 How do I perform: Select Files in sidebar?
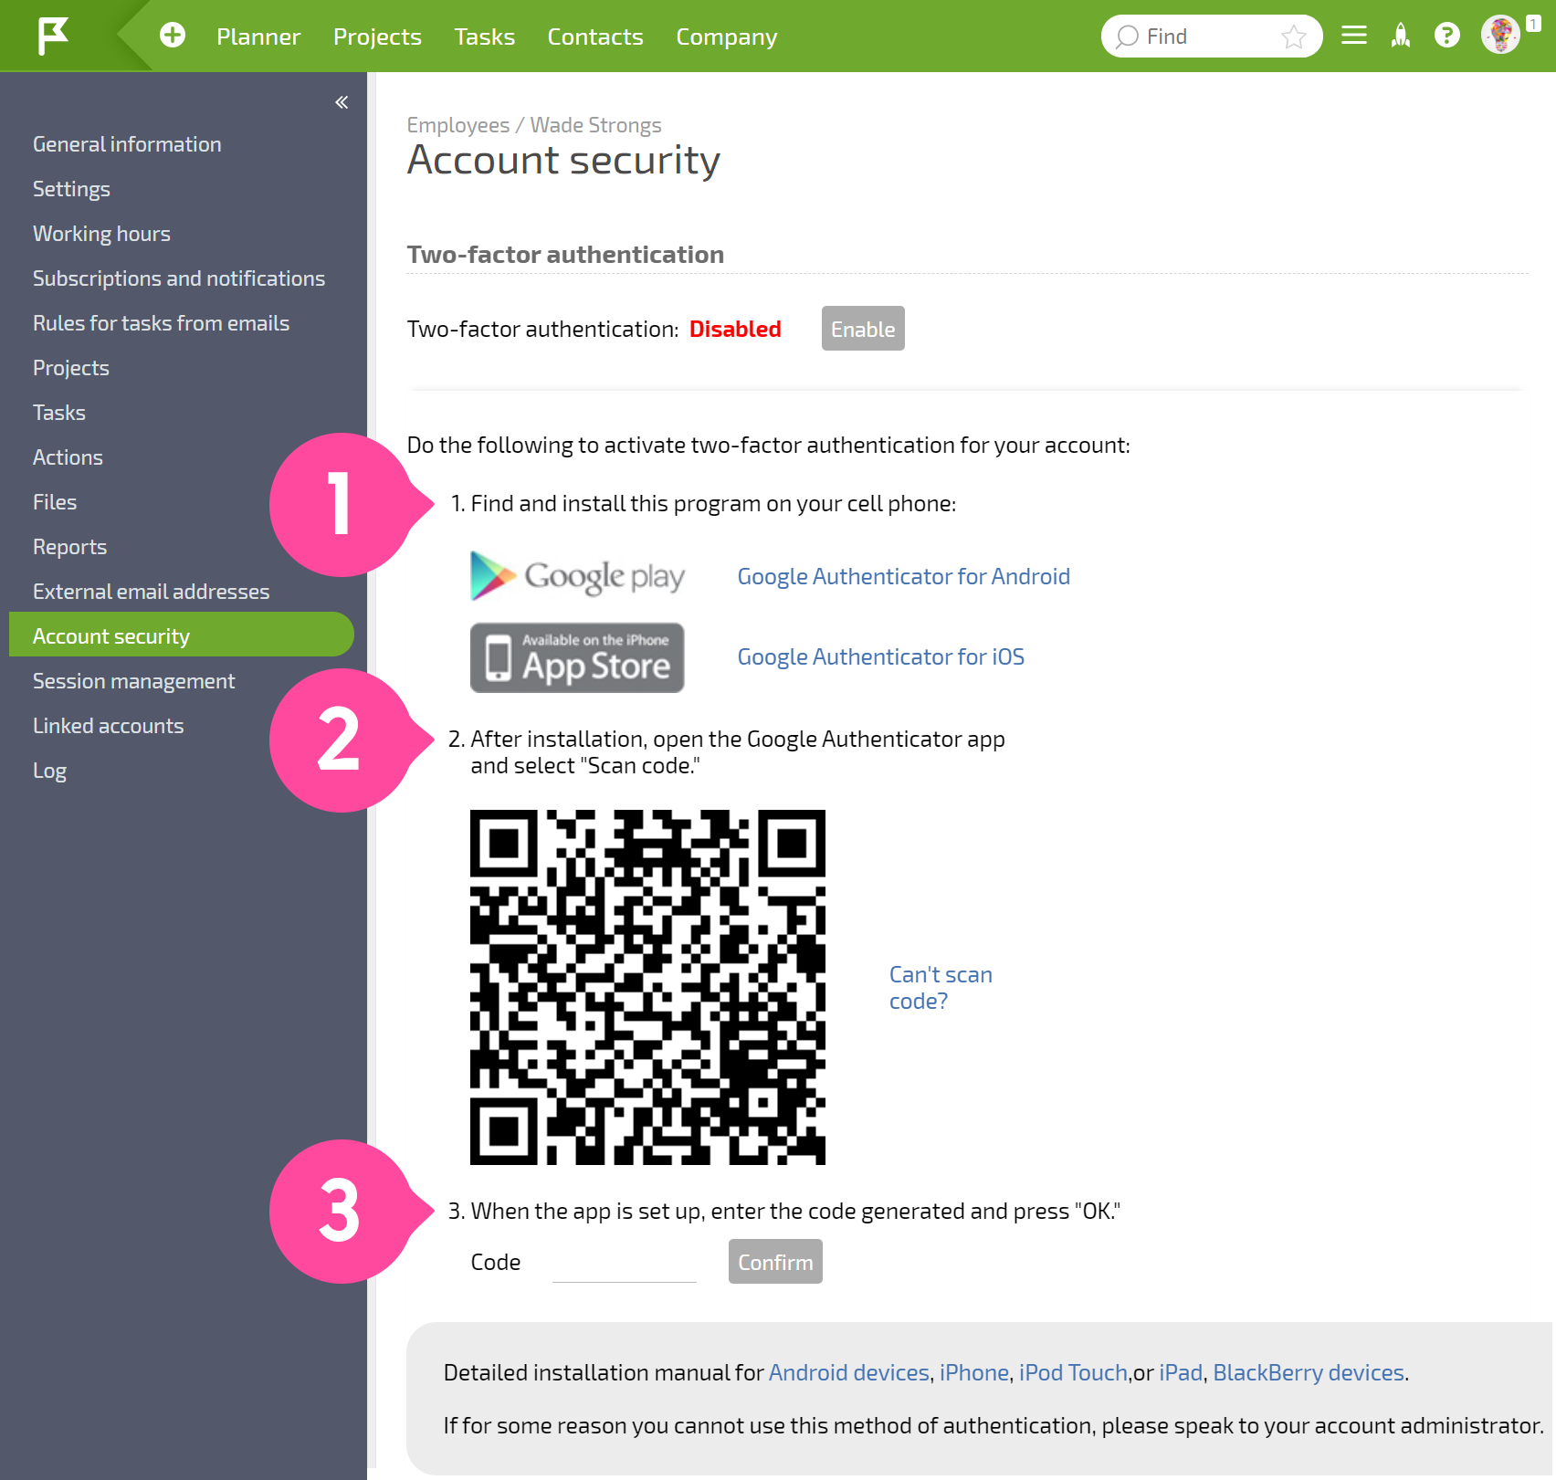click(55, 502)
